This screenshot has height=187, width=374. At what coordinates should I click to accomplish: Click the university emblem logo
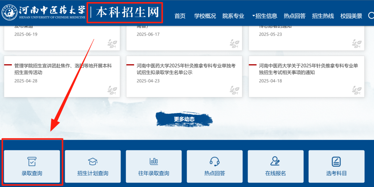pos(10,12)
